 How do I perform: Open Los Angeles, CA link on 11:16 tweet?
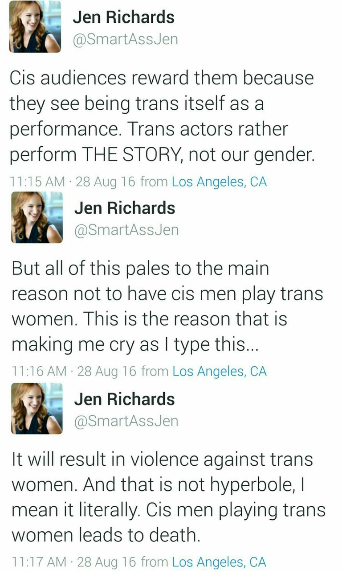point(219,371)
